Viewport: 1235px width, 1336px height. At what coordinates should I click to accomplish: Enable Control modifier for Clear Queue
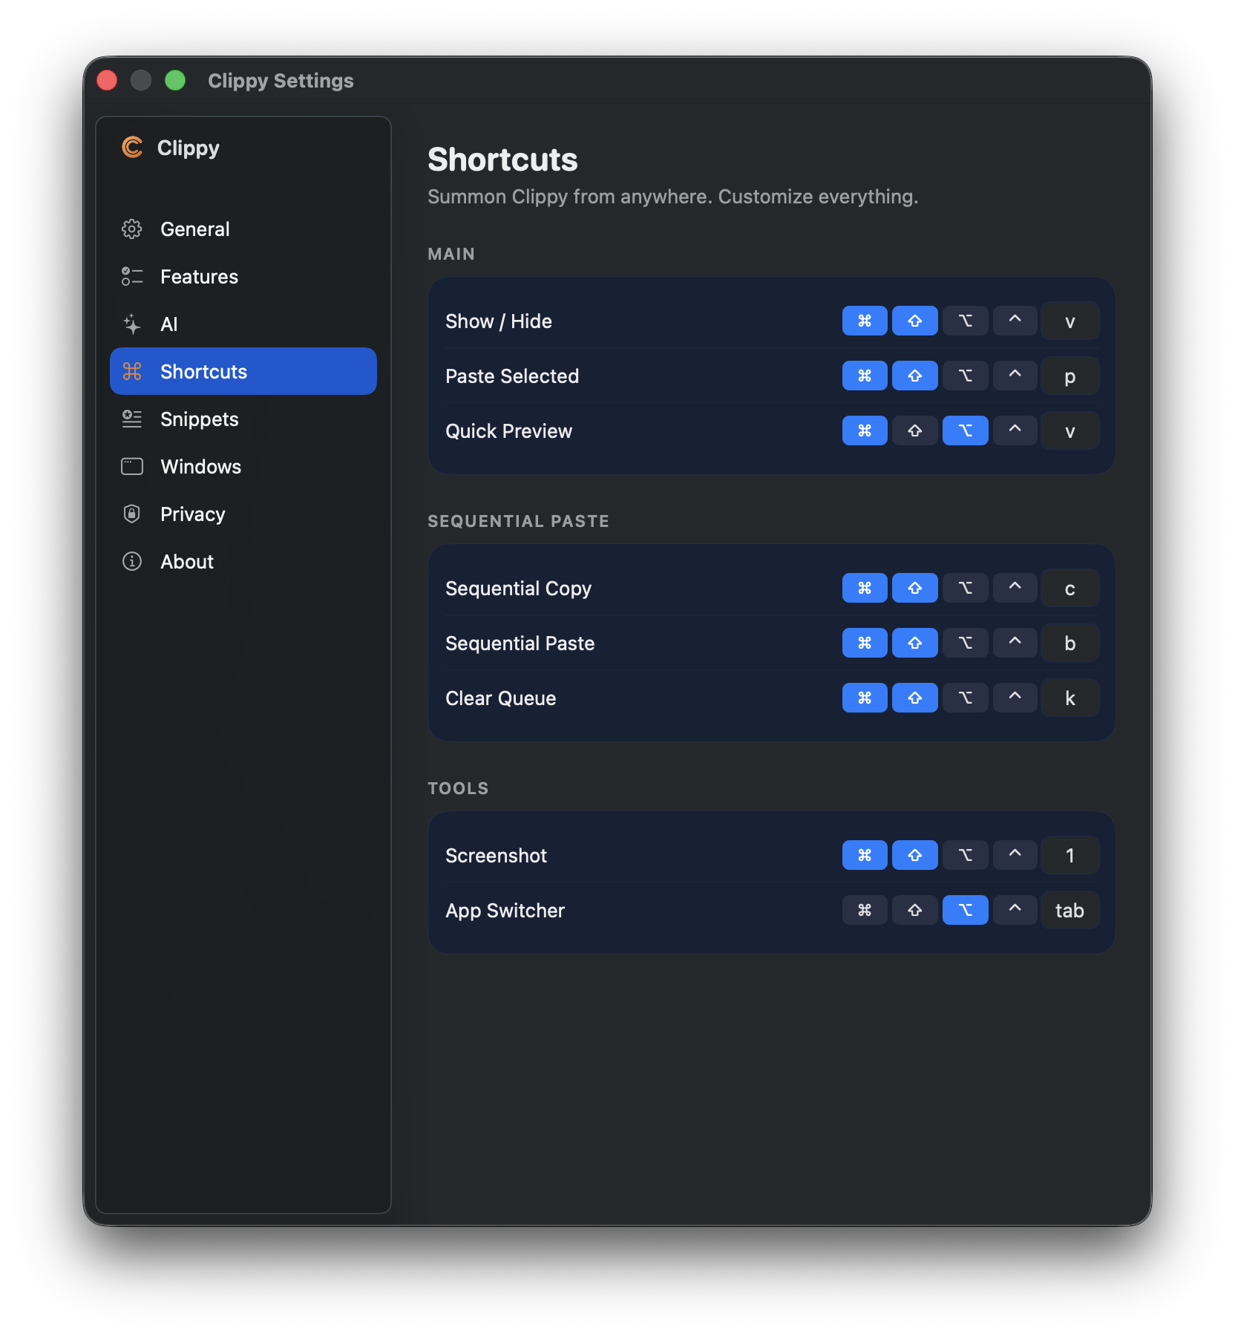[x=1015, y=698]
